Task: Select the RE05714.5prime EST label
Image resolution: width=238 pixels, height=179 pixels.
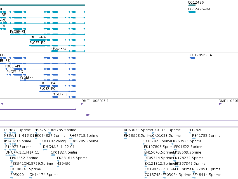Action: 159,158
